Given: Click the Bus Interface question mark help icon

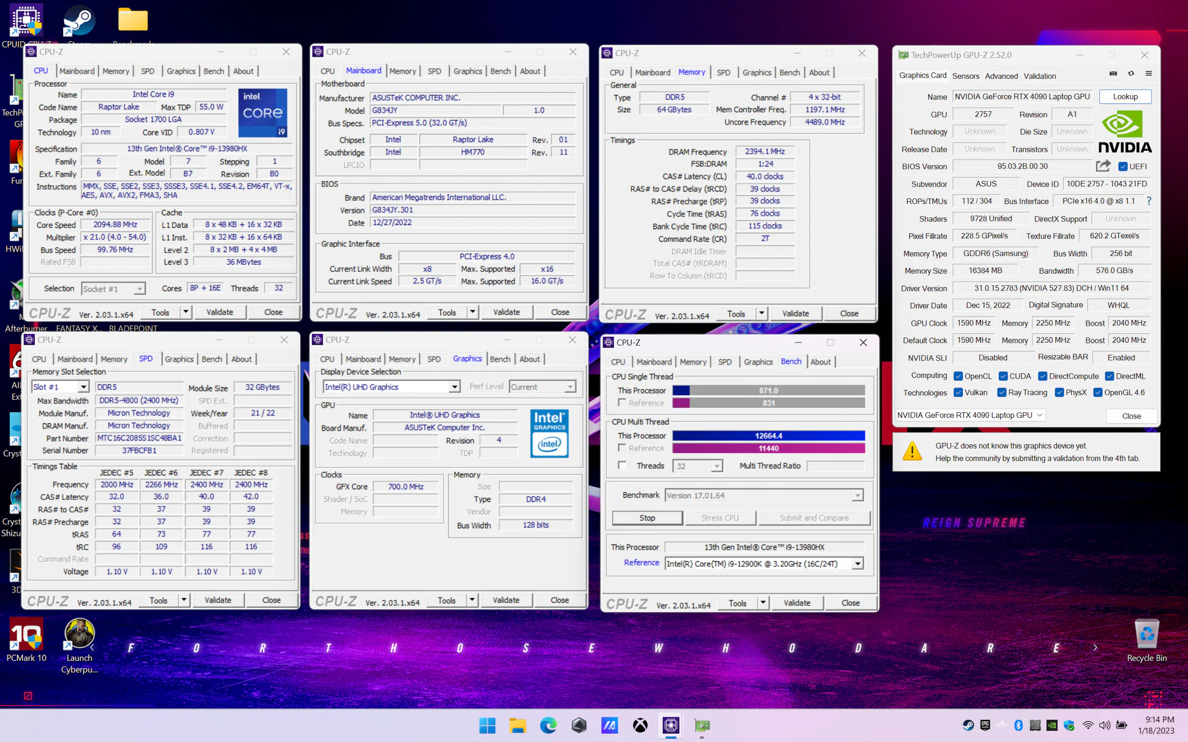Looking at the screenshot, I should click(x=1149, y=201).
